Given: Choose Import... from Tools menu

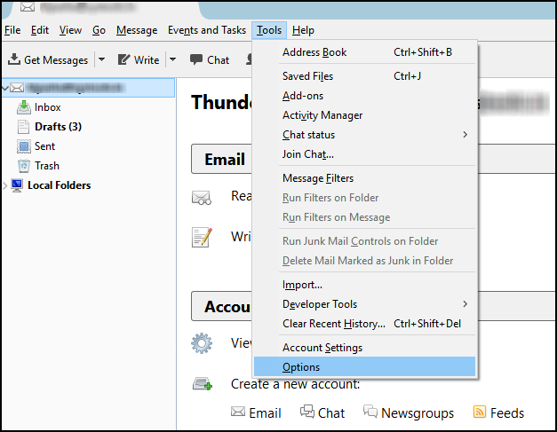Looking at the screenshot, I should click(x=364, y=285).
